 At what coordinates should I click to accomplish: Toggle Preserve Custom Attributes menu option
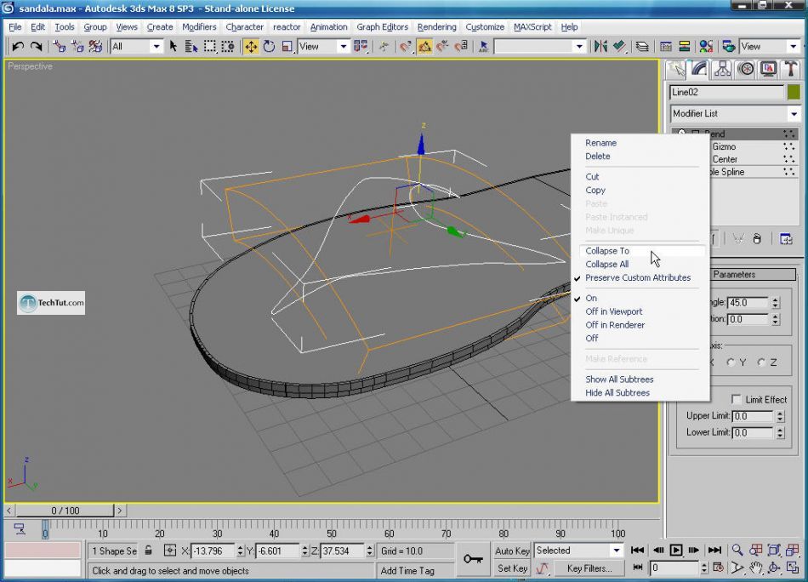[x=637, y=277]
